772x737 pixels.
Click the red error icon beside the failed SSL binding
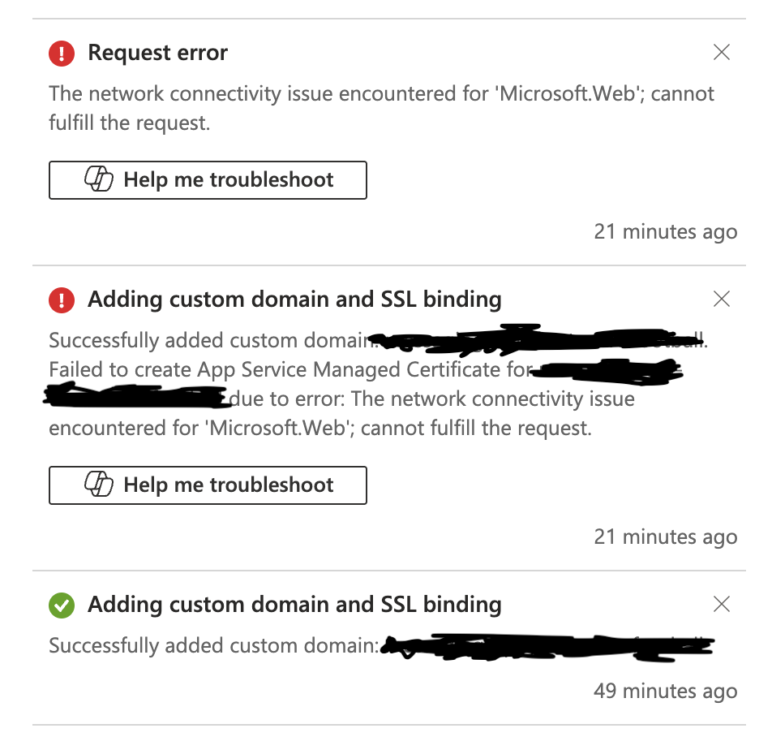[x=62, y=300]
